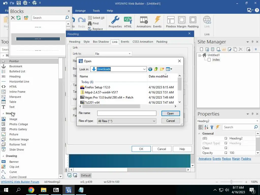
Task: Switch to the Box Shadow tab
Action: coord(101,42)
